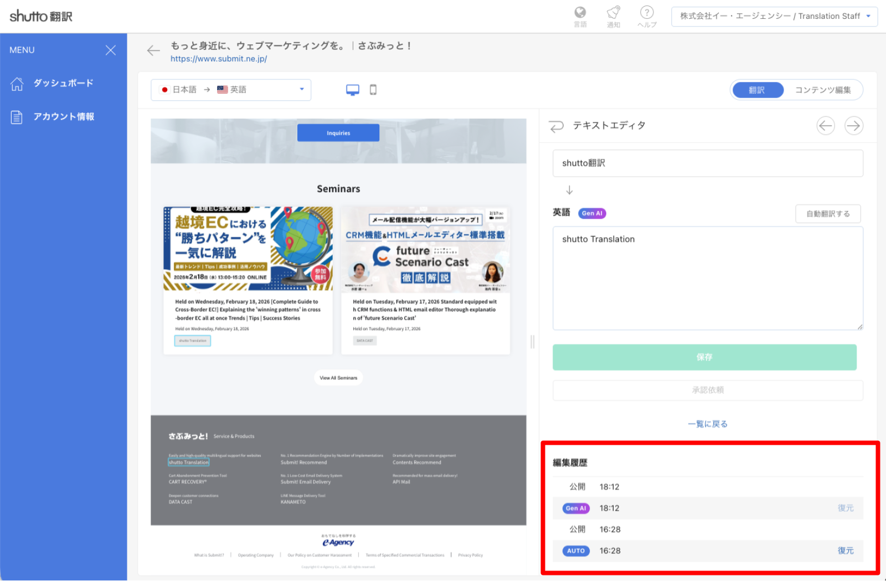Open アカウント情報 from the sidebar menu
Screen dimensions: 886x581
coord(63,116)
